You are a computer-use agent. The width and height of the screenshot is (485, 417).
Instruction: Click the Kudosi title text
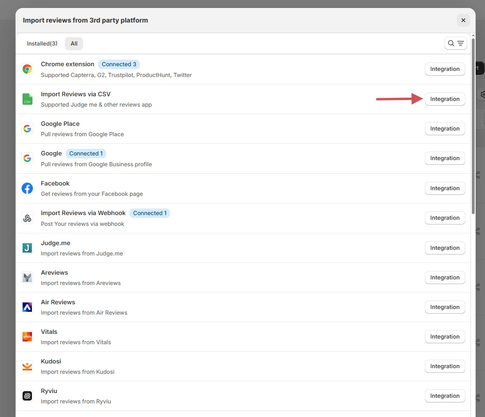pyautogui.click(x=51, y=361)
